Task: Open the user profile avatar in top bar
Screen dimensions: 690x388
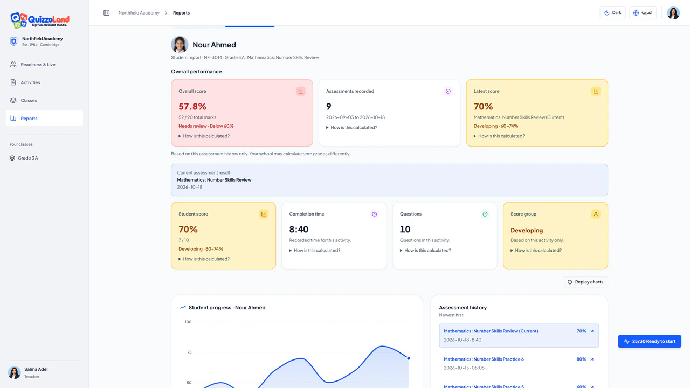Action: 673,13
